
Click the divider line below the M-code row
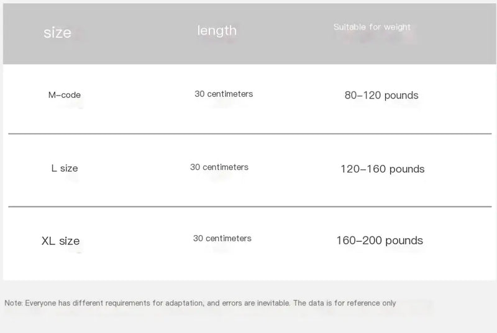[248, 134]
